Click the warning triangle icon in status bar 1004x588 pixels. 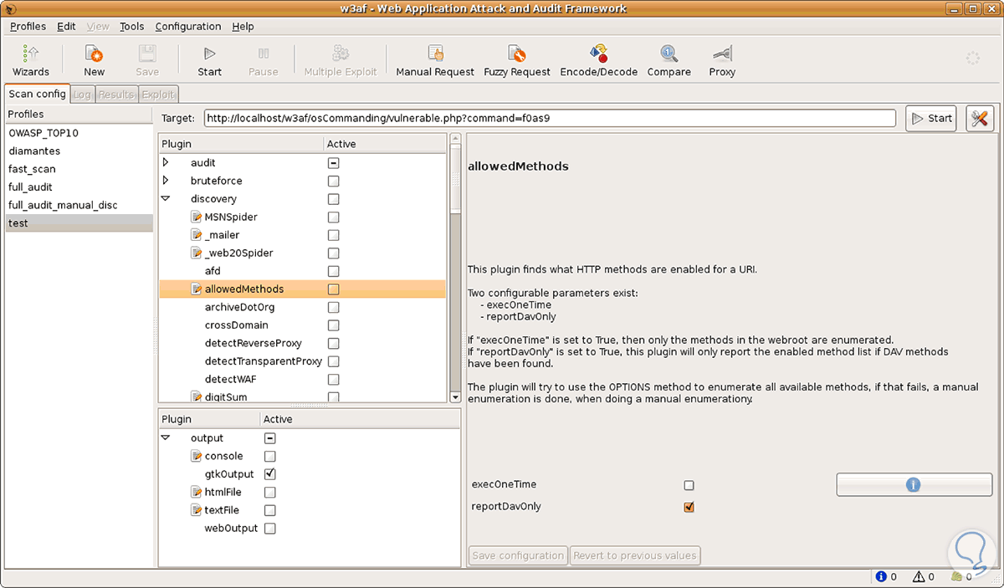pyautogui.click(x=919, y=576)
